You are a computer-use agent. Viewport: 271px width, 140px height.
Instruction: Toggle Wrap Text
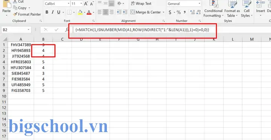(x=141, y=3)
